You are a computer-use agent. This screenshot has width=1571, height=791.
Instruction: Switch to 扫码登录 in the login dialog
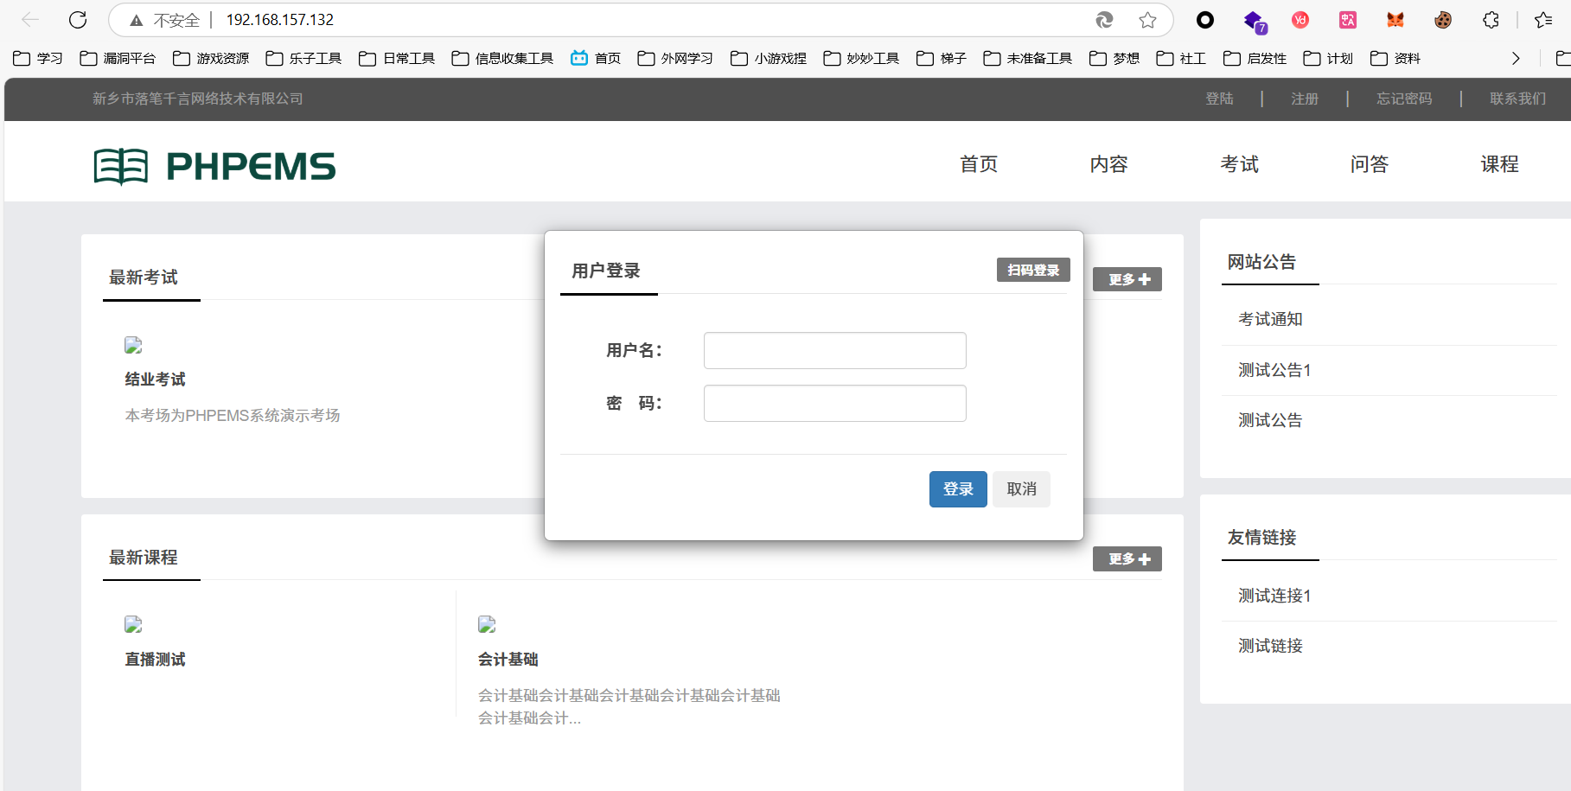[x=1033, y=270]
